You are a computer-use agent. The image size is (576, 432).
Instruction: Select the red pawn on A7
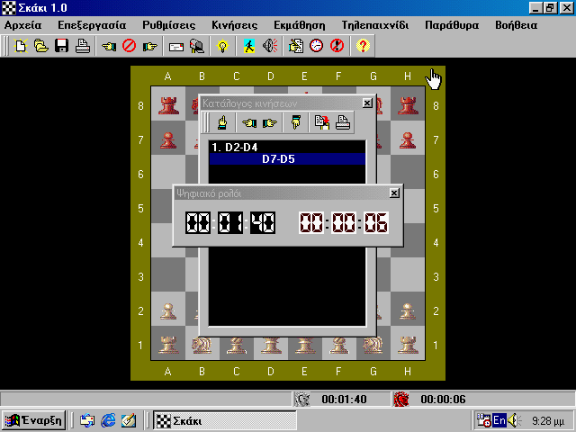click(x=168, y=140)
